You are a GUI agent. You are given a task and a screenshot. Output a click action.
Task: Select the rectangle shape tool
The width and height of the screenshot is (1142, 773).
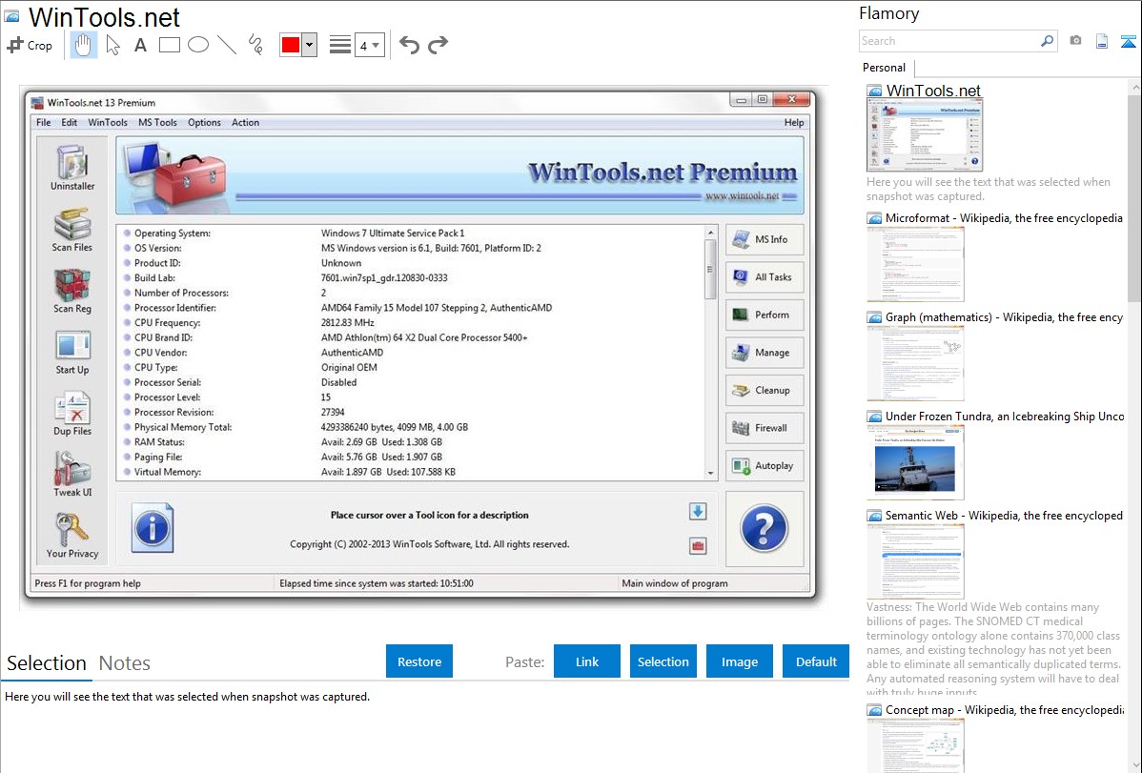[169, 45]
